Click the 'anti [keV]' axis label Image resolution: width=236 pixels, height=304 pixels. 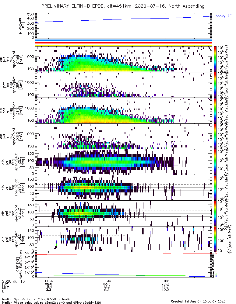click(19, 85)
